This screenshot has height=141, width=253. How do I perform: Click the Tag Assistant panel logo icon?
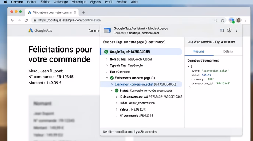pos(107,30)
